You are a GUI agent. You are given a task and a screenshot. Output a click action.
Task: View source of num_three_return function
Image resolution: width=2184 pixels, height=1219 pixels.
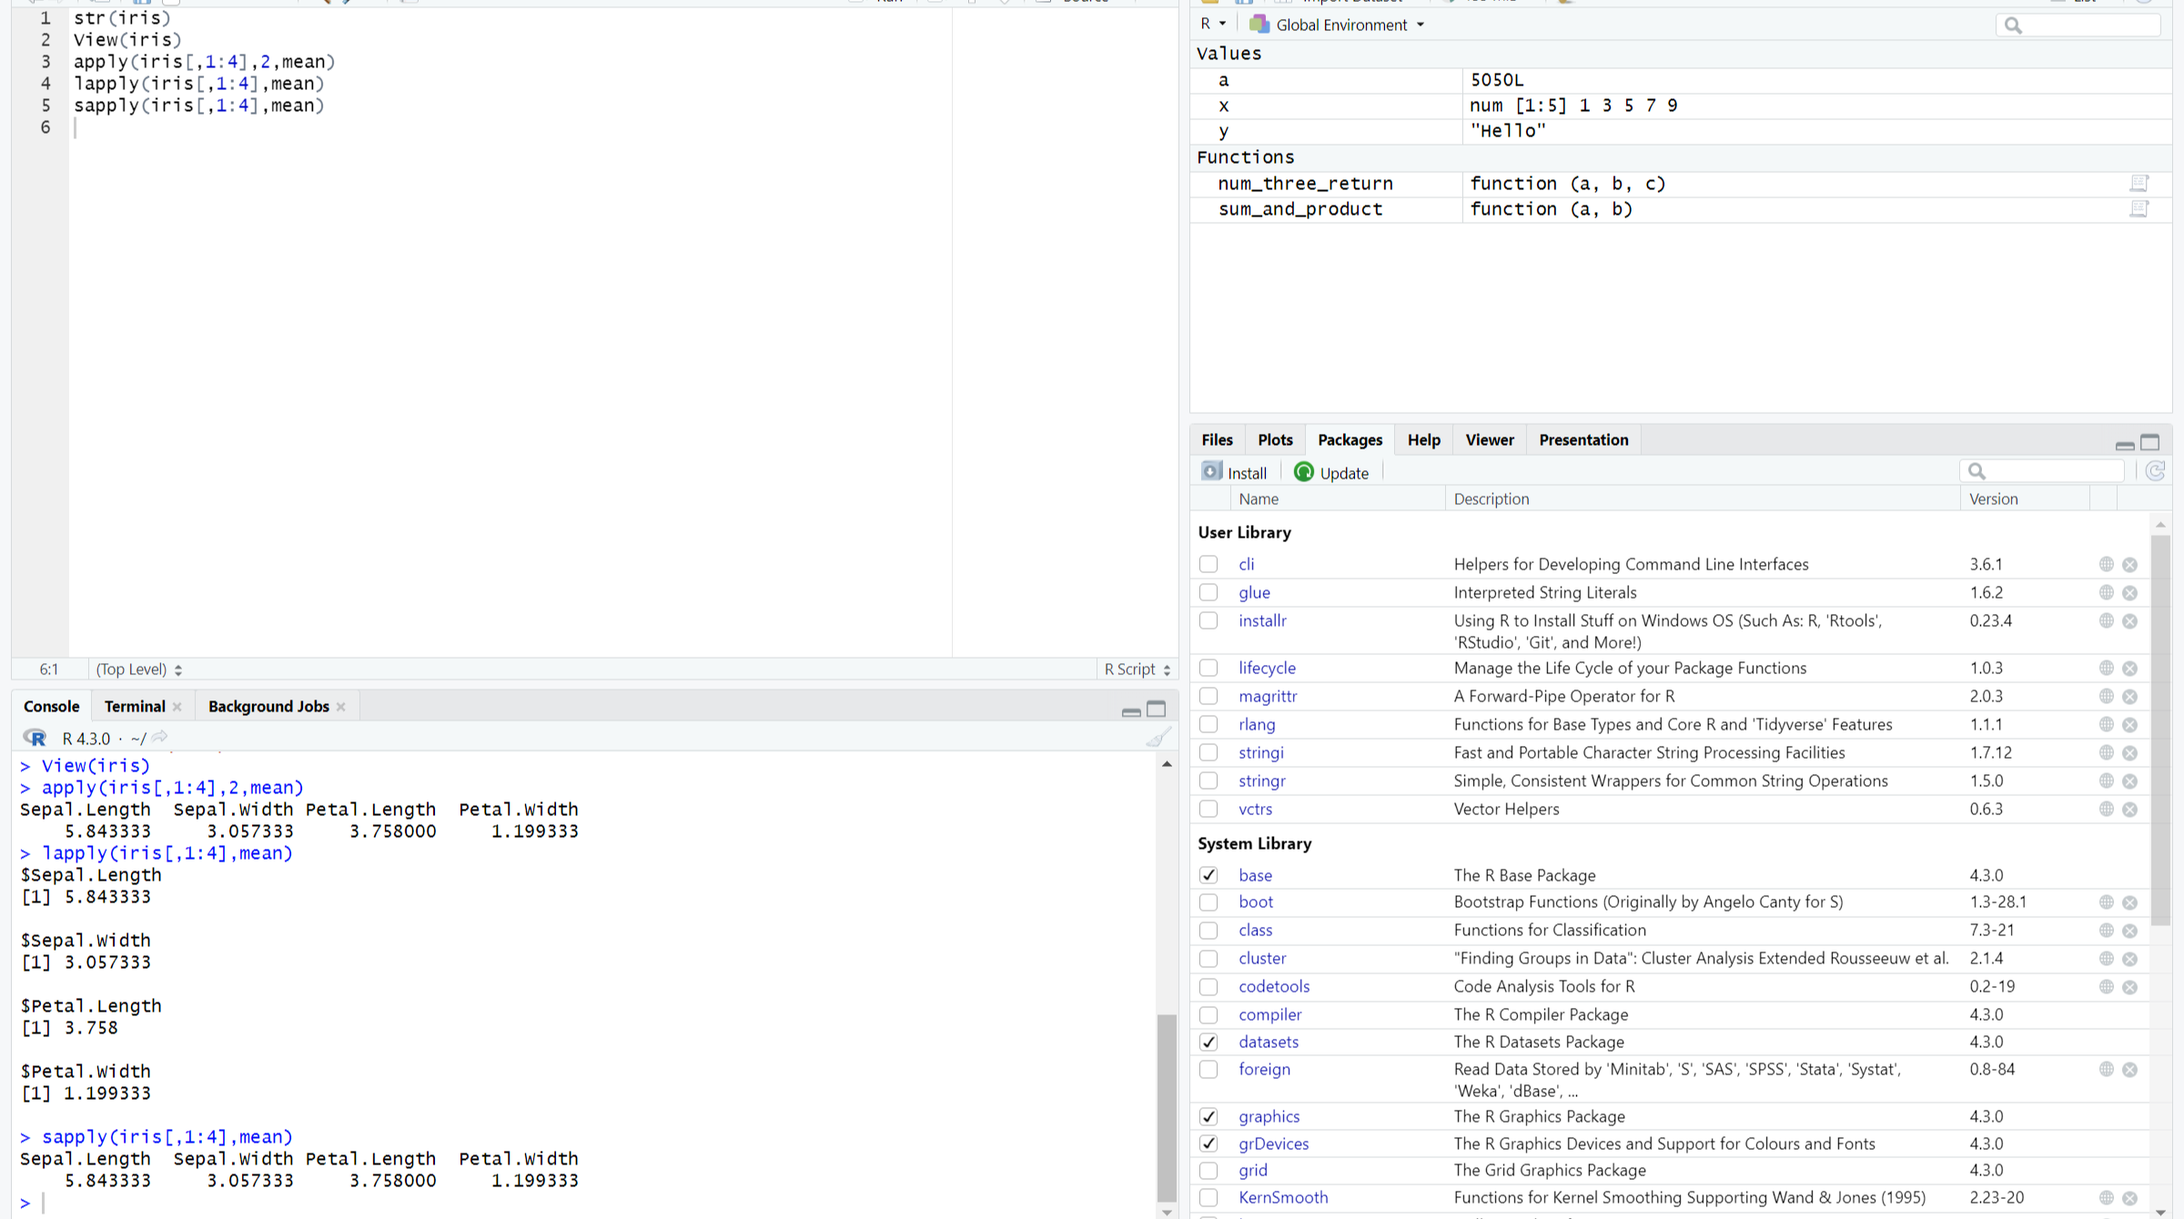[2138, 184]
